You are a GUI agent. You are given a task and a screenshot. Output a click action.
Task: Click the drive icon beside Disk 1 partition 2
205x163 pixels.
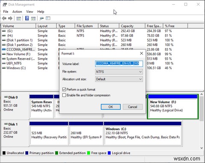point(4,45)
